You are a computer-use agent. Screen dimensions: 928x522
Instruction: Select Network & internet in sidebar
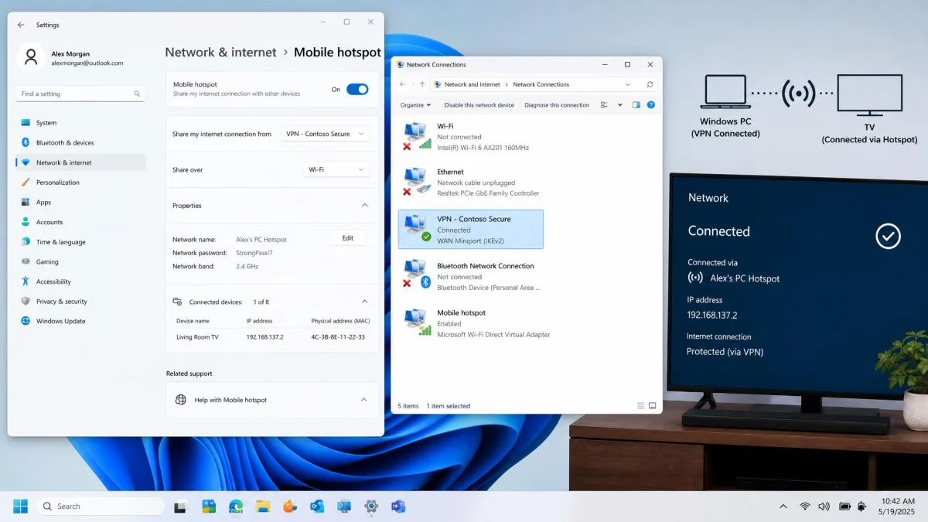[x=80, y=162]
